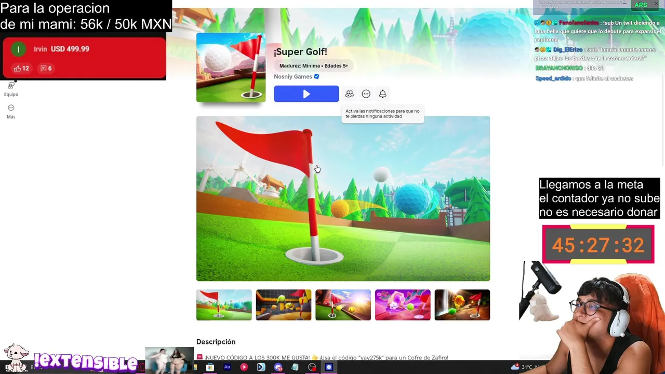The height and width of the screenshot is (374, 665).
Task: Click the notification bell icon
Action: 382,94
